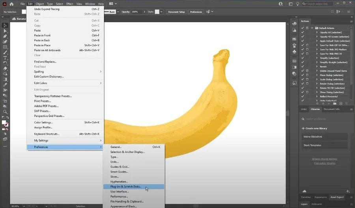Click the Home icon in top bar
Image resolution: width=355 pixels, height=208 pixels.
[11, 4]
